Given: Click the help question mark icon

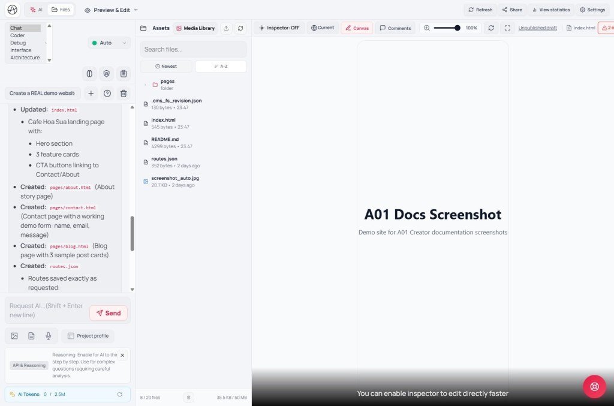Looking at the screenshot, I should coord(107,93).
